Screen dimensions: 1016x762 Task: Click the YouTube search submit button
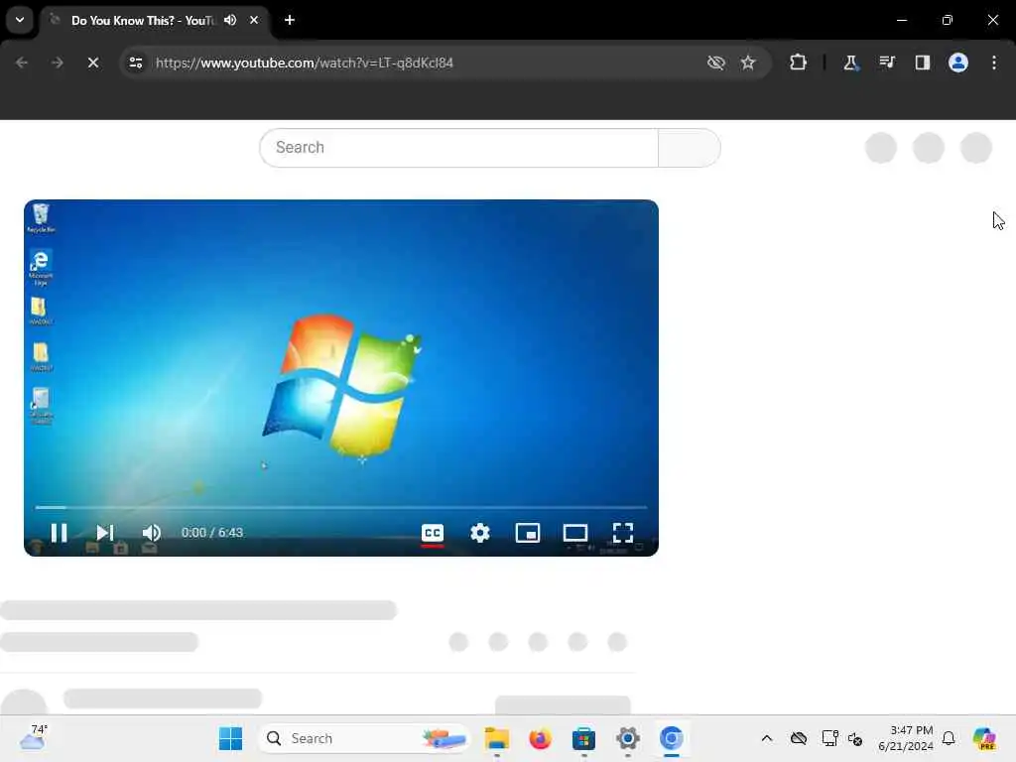[690, 148]
